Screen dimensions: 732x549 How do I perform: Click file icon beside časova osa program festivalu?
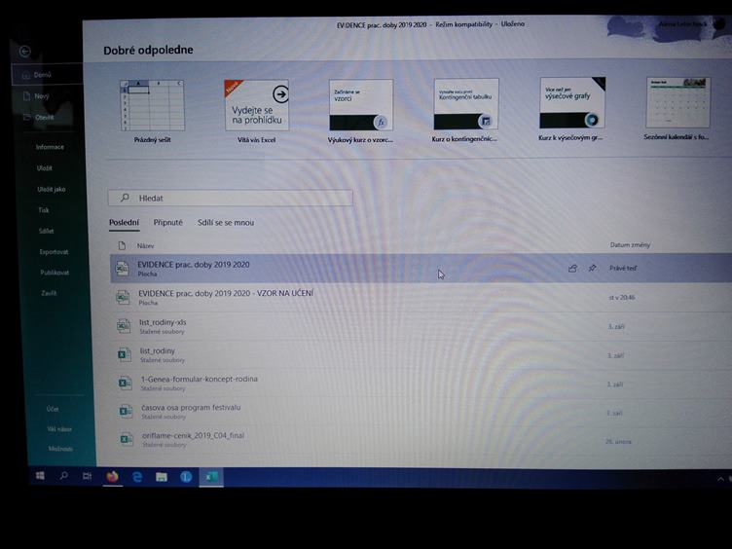click(x=126, y=412)
